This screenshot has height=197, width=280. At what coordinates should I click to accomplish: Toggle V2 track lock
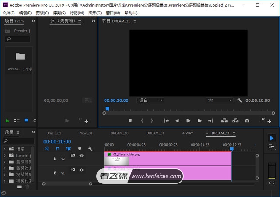pos(55,158)
